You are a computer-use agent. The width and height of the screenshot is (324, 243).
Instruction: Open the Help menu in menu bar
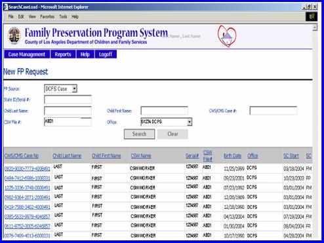75,16
